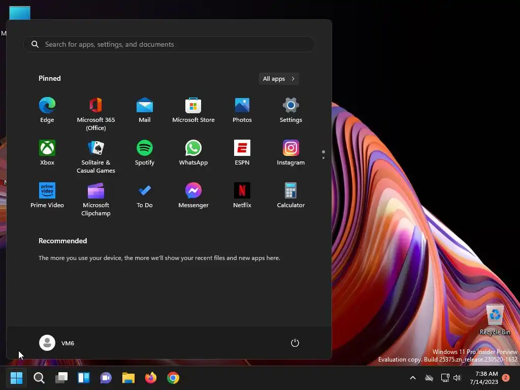
Task: Open Settings from the Start menu
Action: coord(291,110)
